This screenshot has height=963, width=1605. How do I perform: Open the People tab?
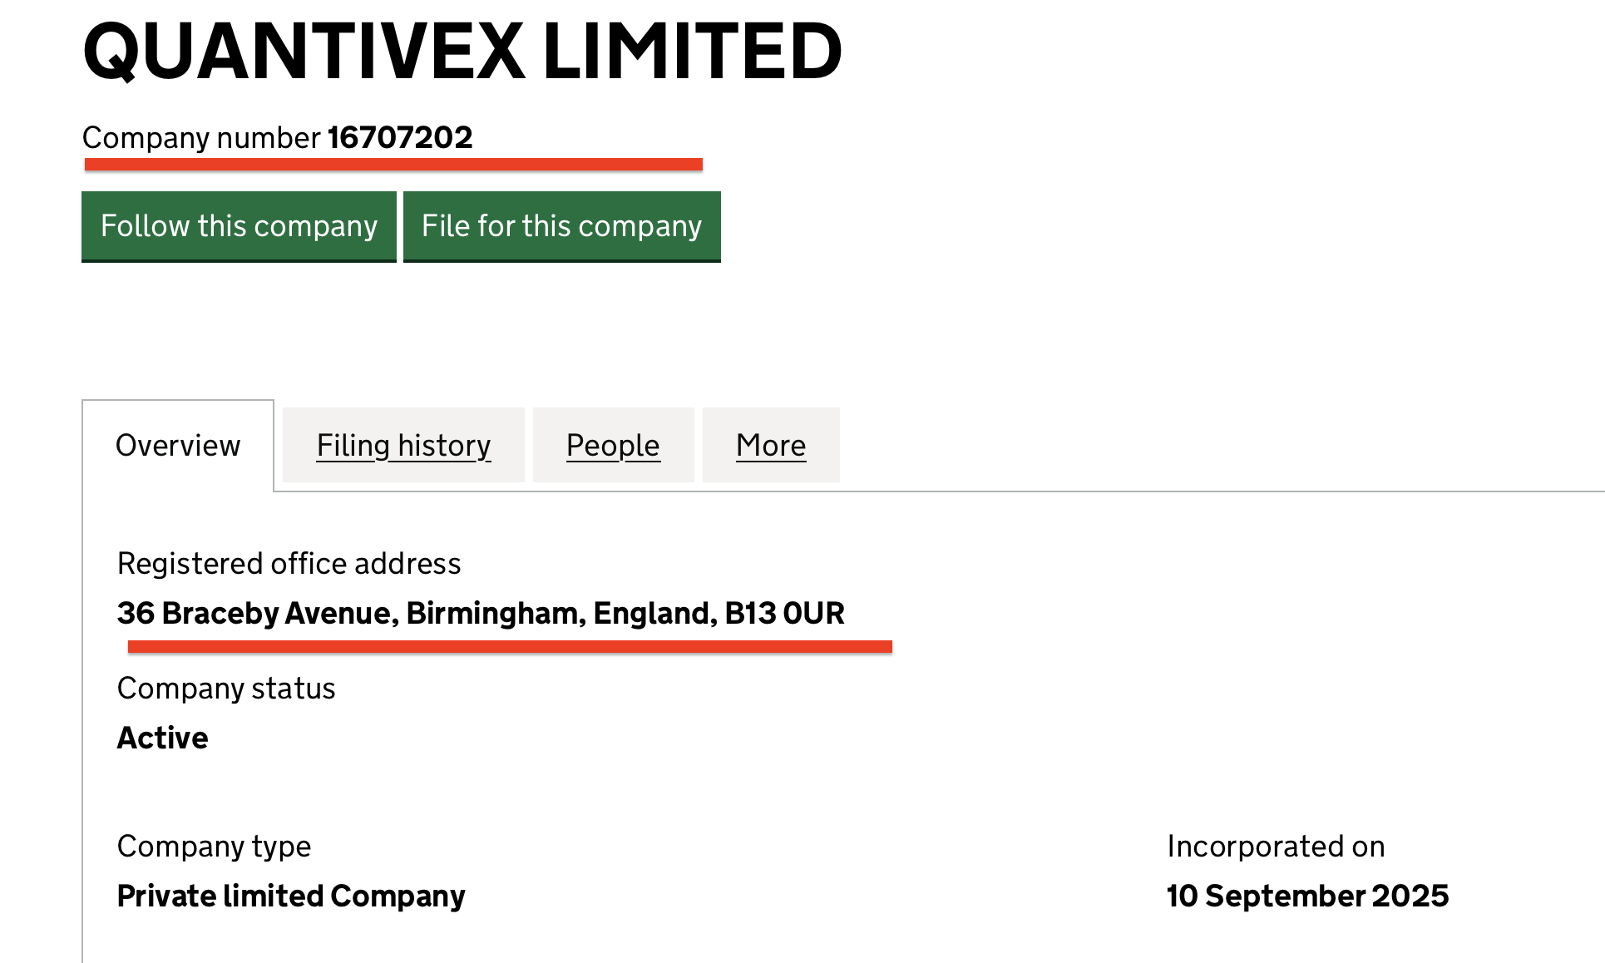click(613, 446)
